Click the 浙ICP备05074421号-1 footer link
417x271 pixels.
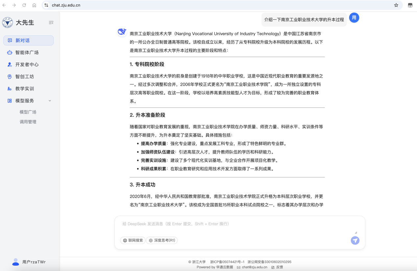227,262
